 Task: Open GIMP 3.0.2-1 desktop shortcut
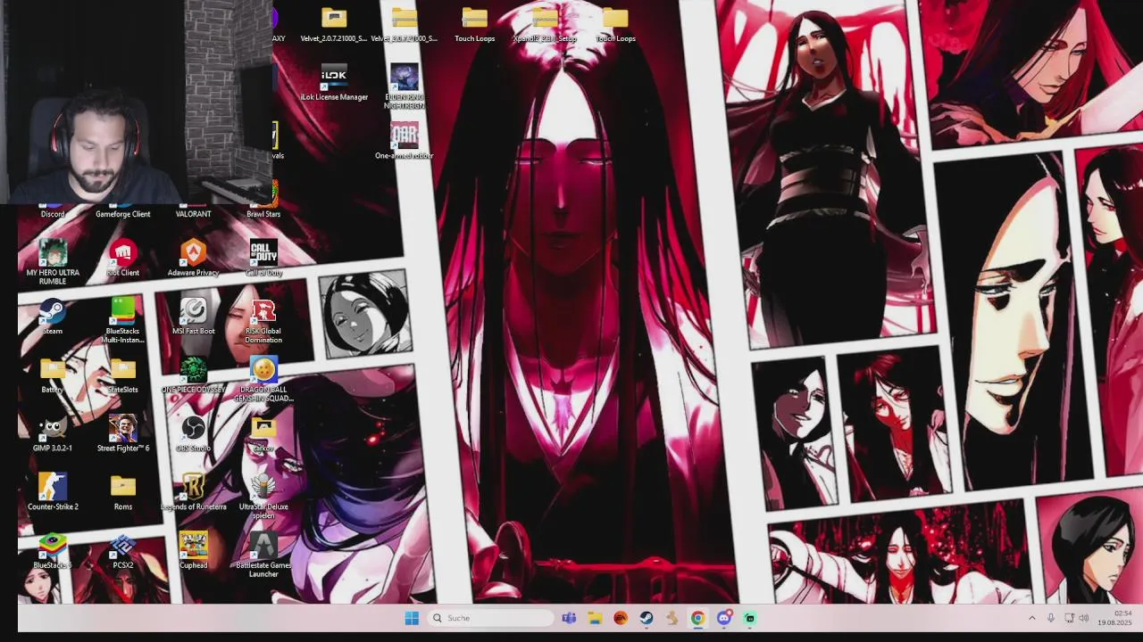pos(53,433)
